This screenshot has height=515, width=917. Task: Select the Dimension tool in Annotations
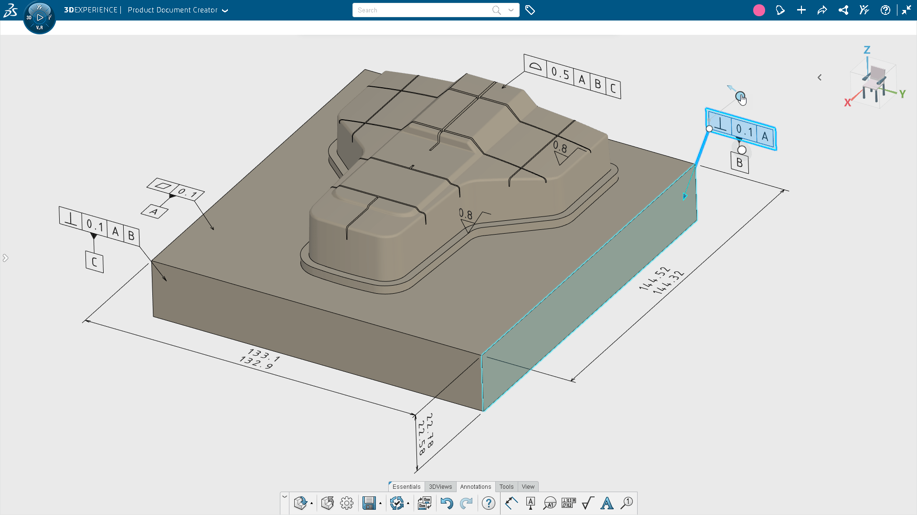[x=511, y=503]
